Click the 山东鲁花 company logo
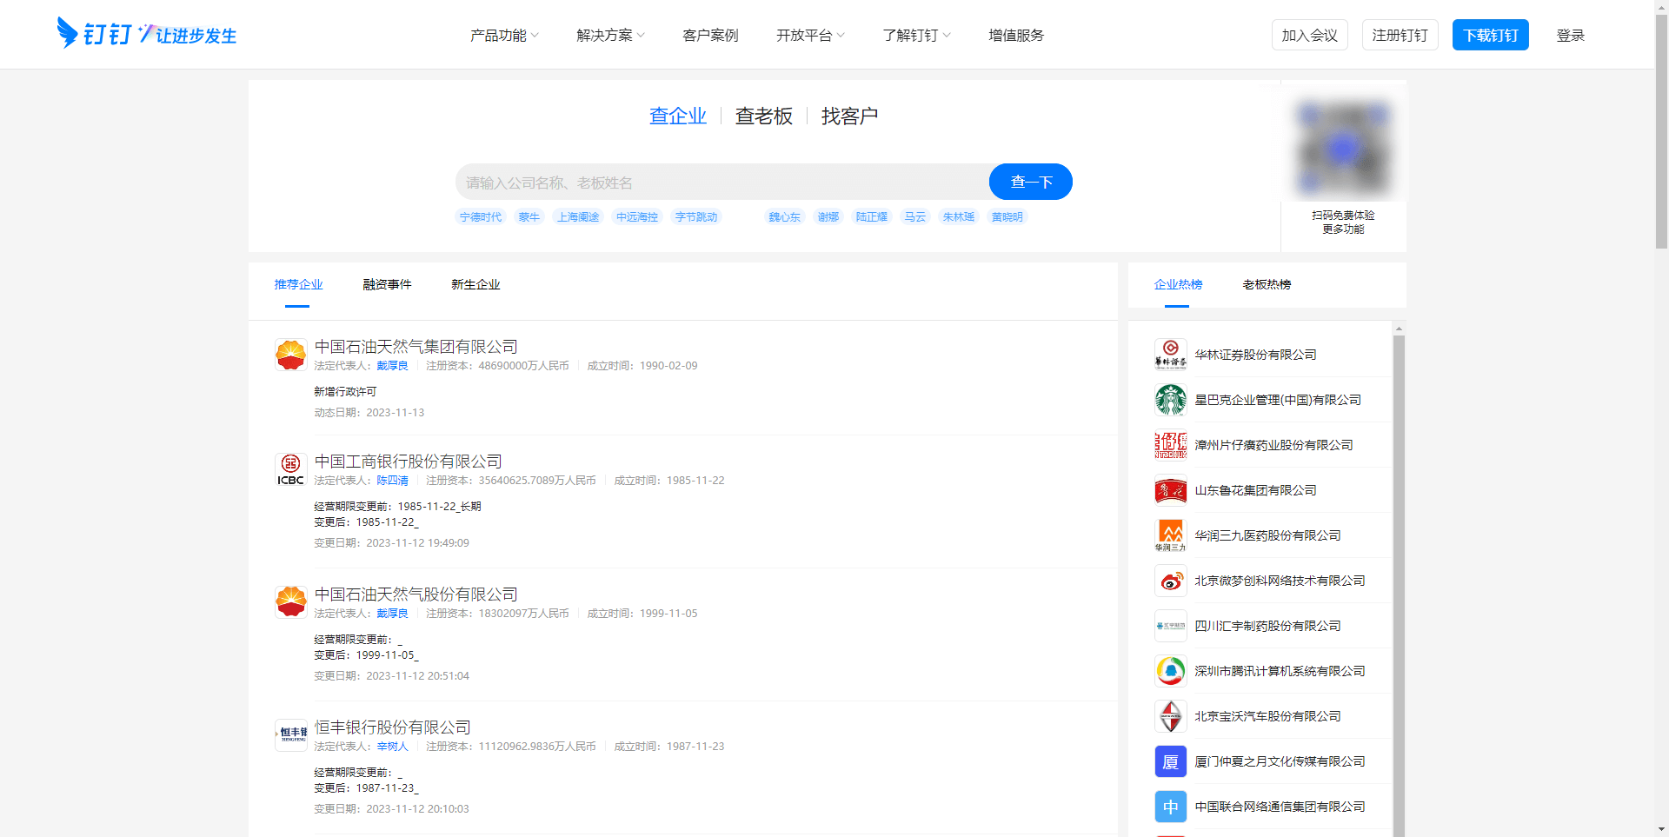Viewport: 1669px width, 837px height. click(x=1170, y=490)
